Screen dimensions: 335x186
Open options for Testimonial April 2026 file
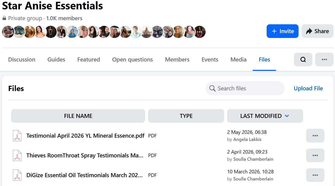point(315,136)
